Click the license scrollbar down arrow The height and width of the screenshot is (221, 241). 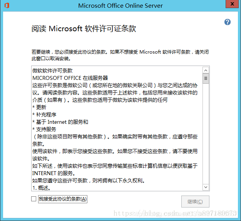tap(206, 187)
